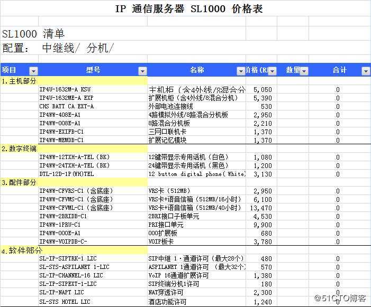Select model cell IP4WW-EXIFB-C1
Screen dimensions: 371x307
tap(93, 132)
